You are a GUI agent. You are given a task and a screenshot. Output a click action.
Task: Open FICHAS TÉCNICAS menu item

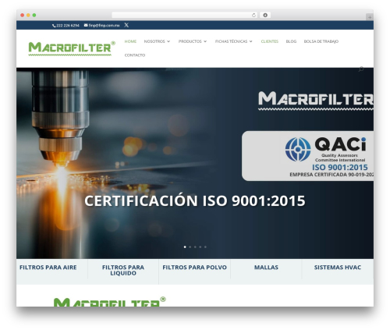pyautogui.click(x=231, y=41)
